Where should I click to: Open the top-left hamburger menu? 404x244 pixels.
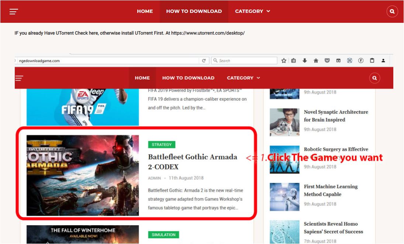point(14,11)
